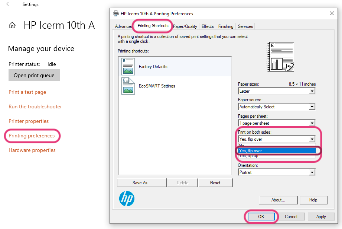Screen dimensions: 342x229
Task: Click the Save As... button
Action: 141,183
